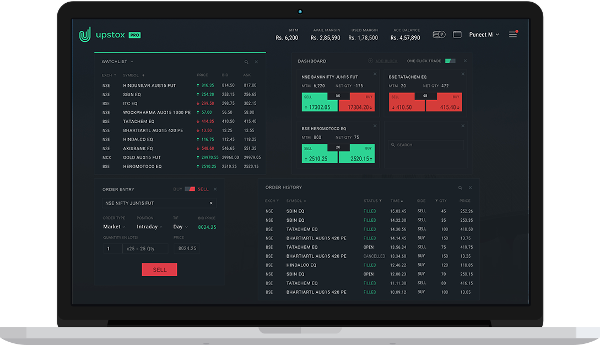Close the Order History panel

[471, 188]
